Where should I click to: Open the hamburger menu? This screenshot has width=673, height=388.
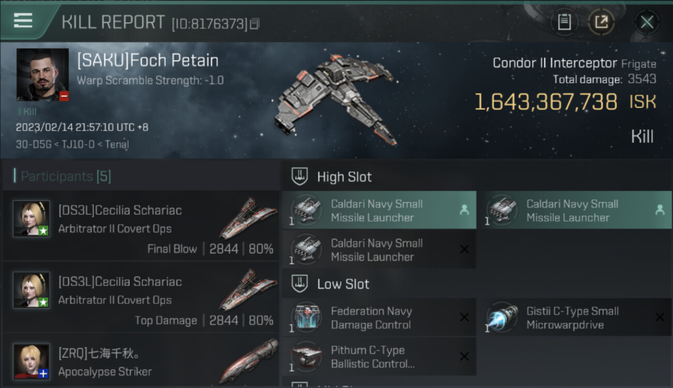click(23, 21)
